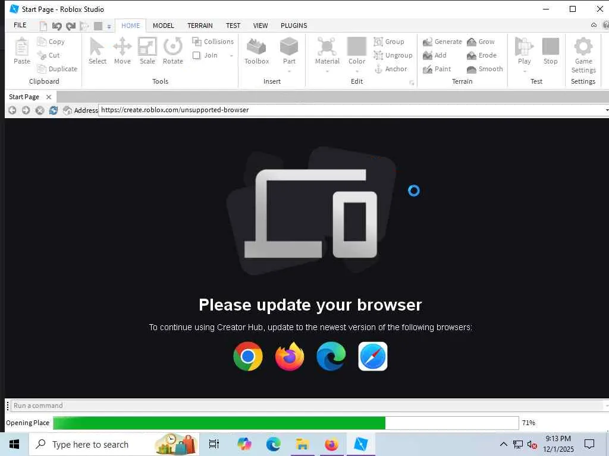Click Duplicate in the Clipboard group

(57, 69)
